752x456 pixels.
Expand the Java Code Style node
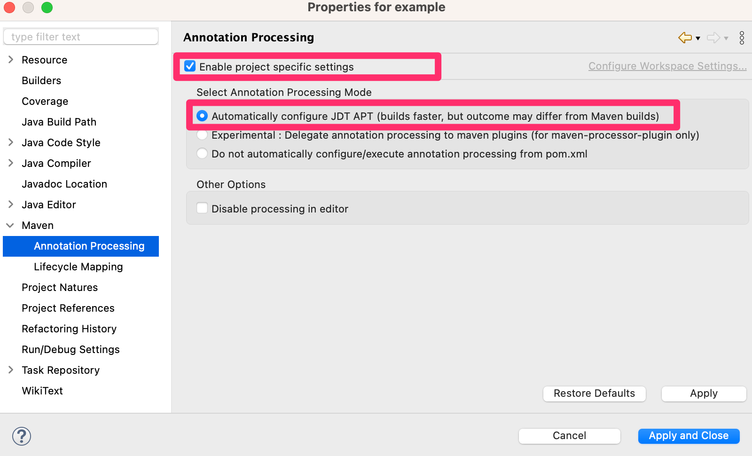coord(11,142)
